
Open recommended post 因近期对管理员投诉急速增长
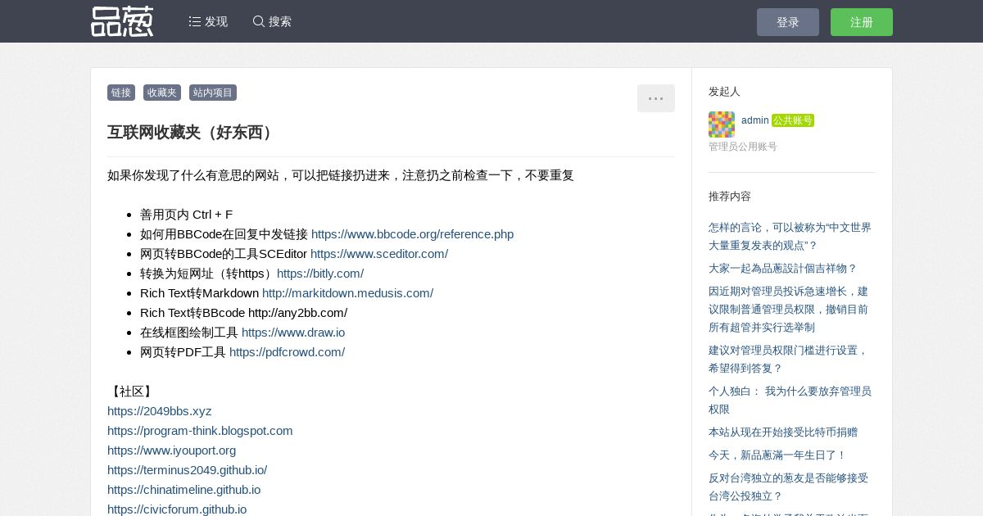(789, 309)
